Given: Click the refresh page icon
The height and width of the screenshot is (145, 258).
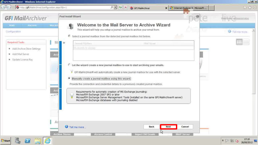Looking at the screenshot, I should [120, 7].
